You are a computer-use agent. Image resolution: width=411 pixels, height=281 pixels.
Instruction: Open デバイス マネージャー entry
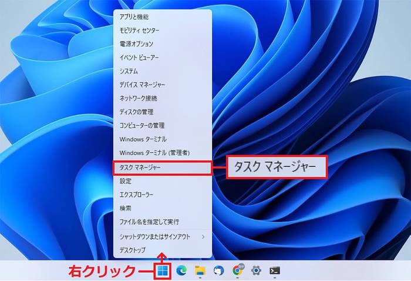(x=163, y=85)
